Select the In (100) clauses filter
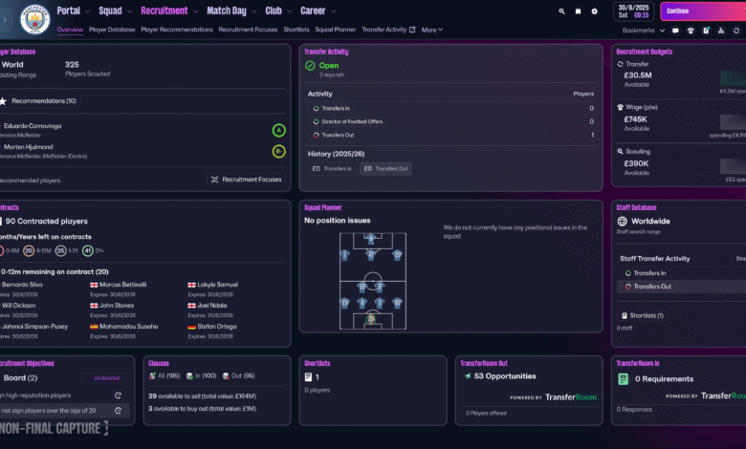Screen dimensions: 746x449 [x=206, y=376]
